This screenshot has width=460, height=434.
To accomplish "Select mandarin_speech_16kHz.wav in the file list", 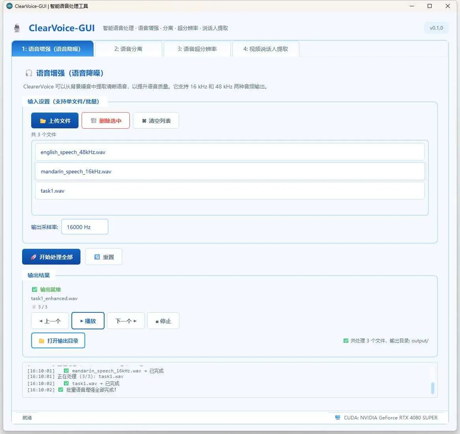I will [x=230, y=171].
